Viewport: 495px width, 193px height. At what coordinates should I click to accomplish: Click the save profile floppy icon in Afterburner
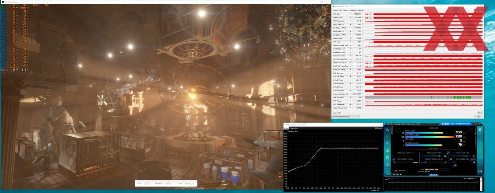[x=480, y=172]
